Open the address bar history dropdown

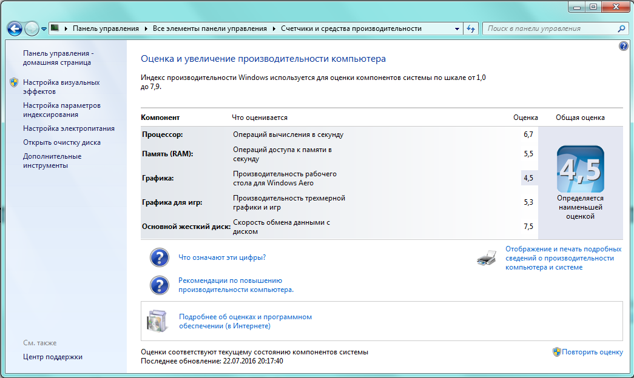(457, 28)
